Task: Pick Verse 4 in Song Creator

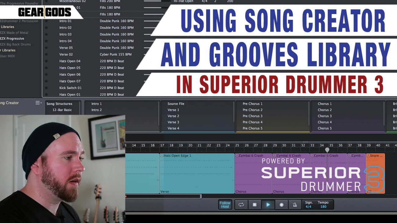Action: [173, 128]
